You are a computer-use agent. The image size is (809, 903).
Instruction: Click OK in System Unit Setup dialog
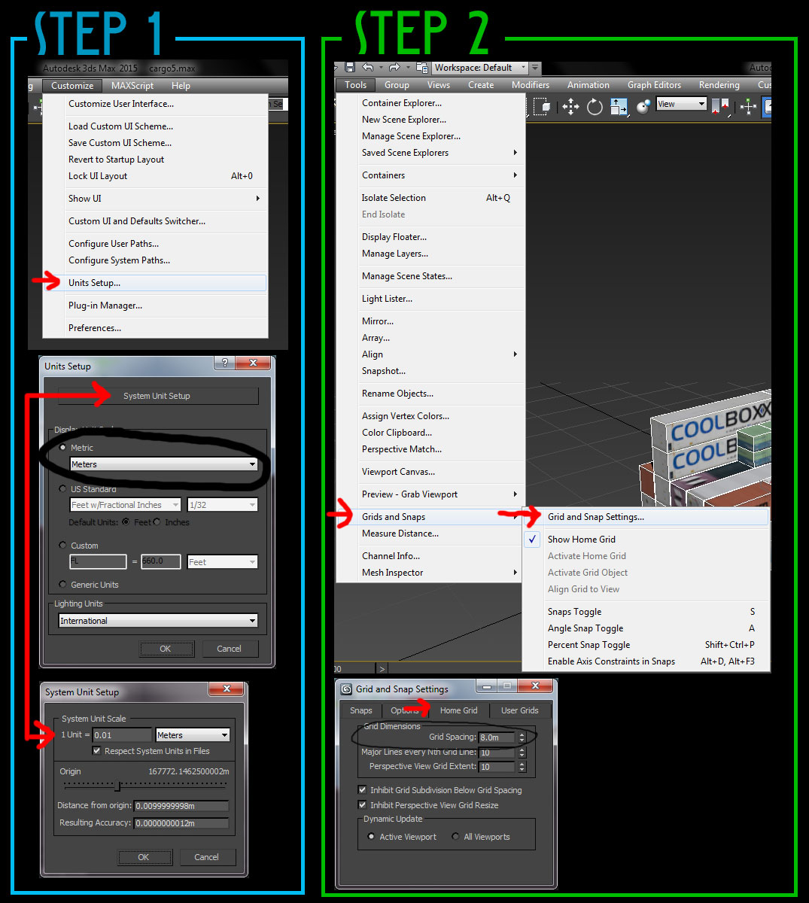(x=144, y=857)
